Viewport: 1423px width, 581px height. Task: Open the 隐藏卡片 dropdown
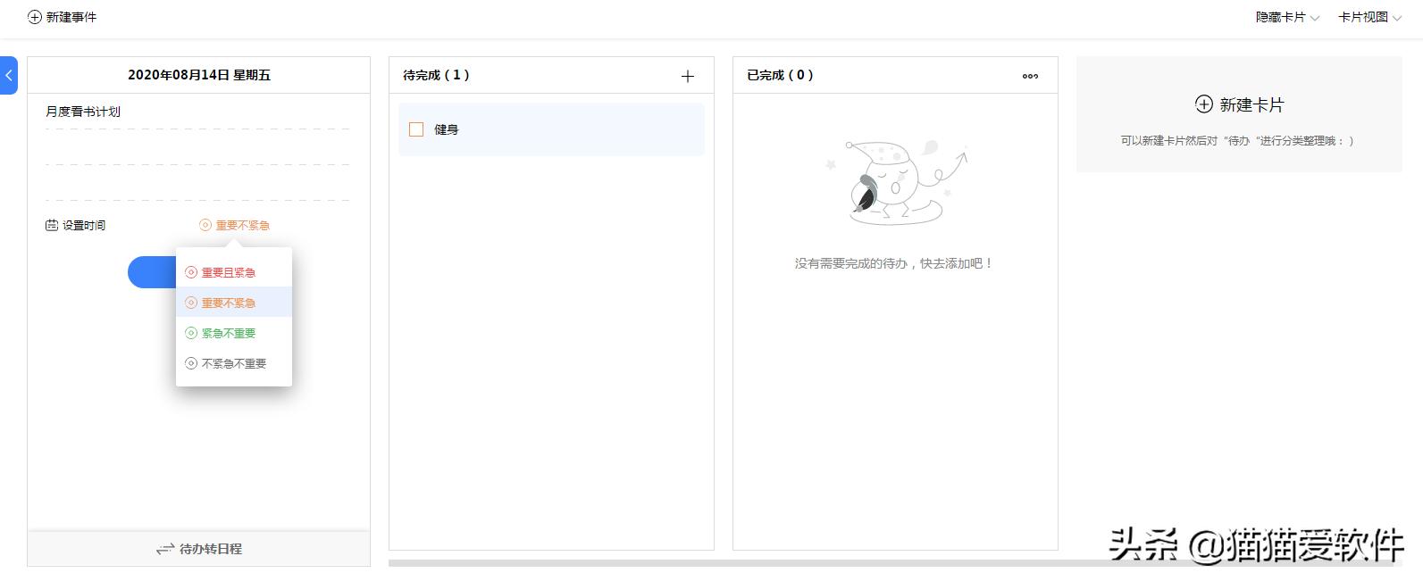[x=1287, y=17]
